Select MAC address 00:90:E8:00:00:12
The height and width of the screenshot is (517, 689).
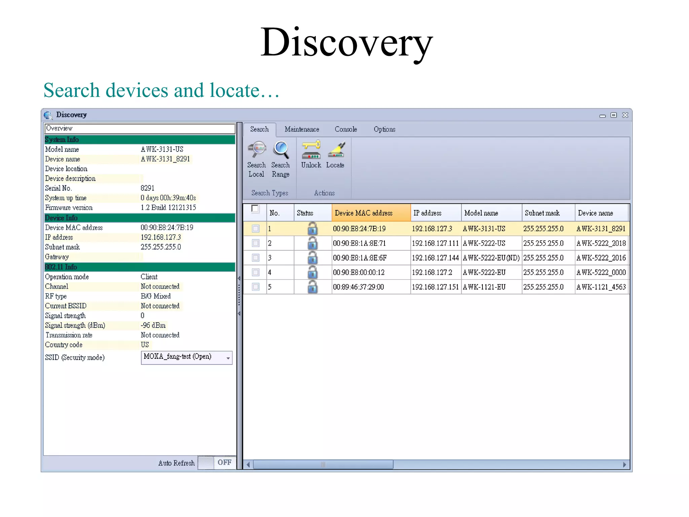click(x=359, y=272)
